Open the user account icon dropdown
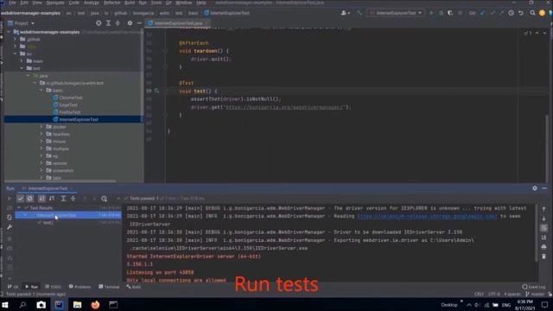Screen dimensions: 553x311 345,13
